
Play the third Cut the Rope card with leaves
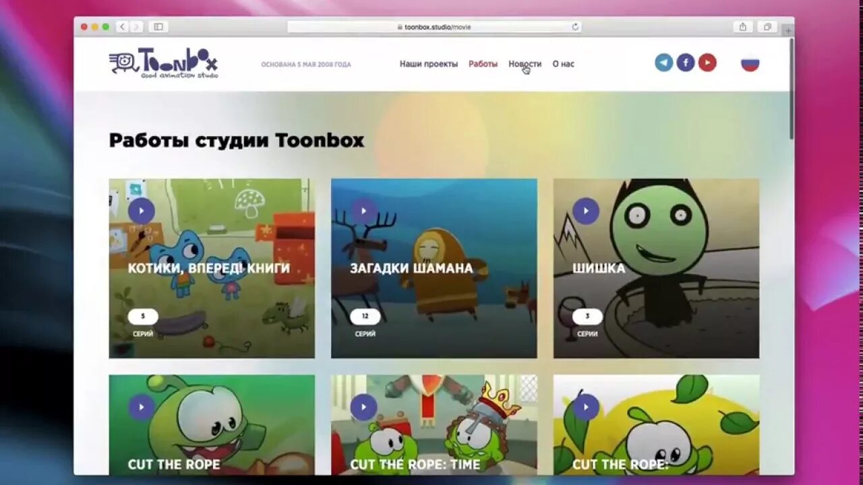586,407
